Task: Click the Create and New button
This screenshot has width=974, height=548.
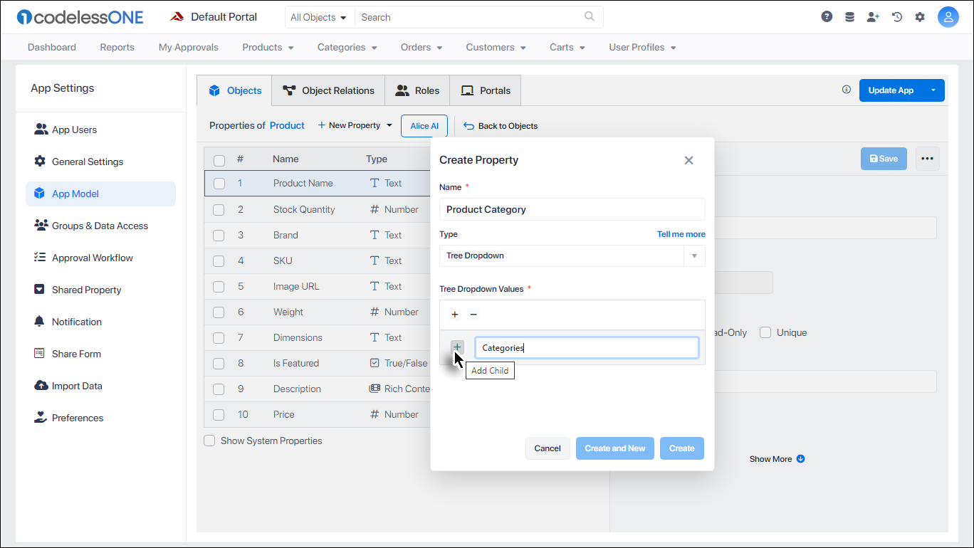Action: tap(614, 448)
